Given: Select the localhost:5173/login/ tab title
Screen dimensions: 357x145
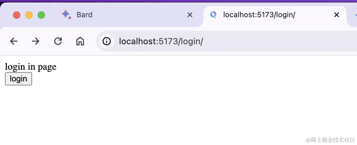Looking at the screenshot, I should [259, 15].
